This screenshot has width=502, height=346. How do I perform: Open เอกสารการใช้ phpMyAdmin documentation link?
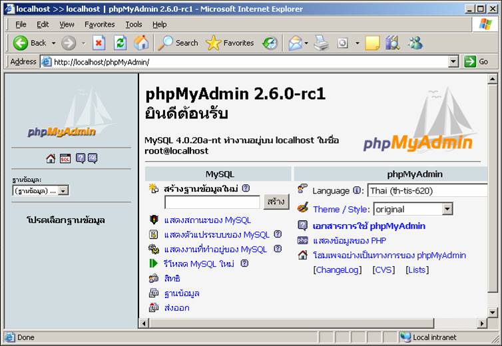pyautogui.click(x=369, y=226)
